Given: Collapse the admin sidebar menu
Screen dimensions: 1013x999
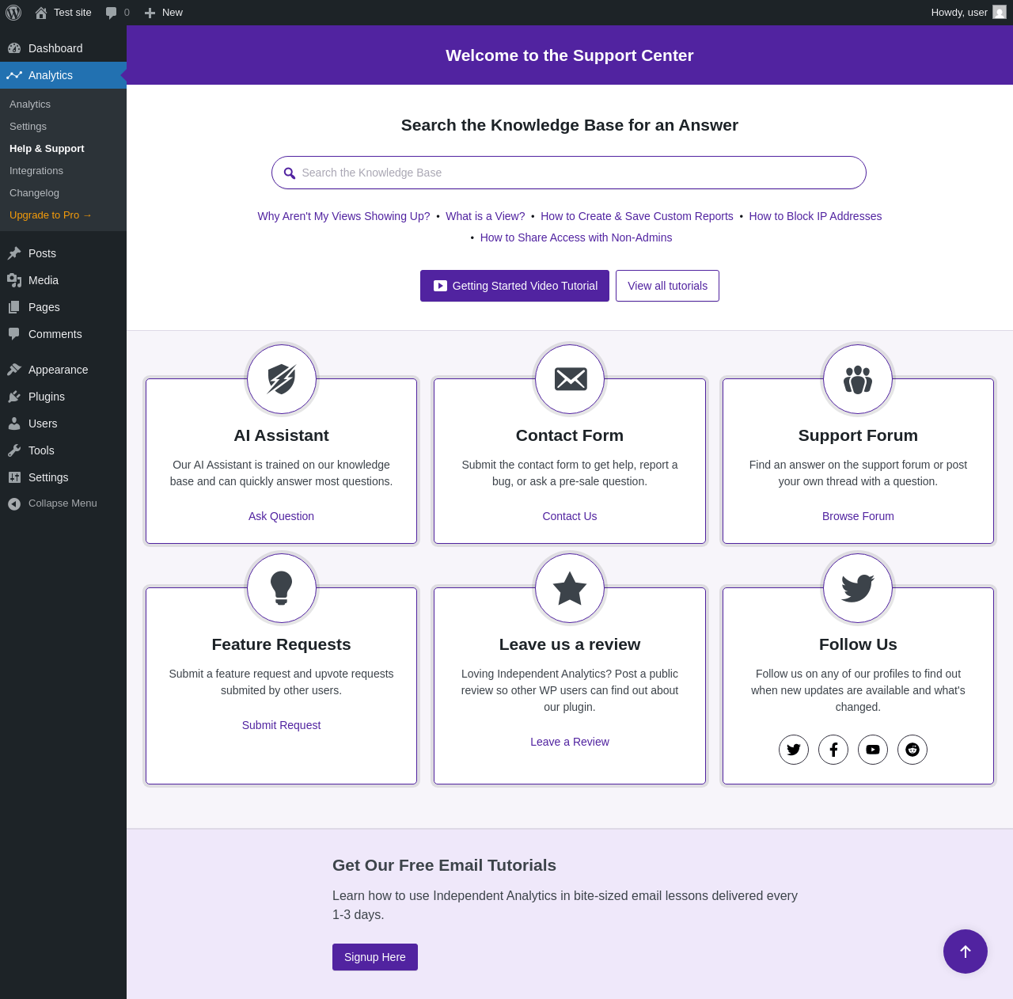Looking at the screenshot, I should tap(63, 503).
